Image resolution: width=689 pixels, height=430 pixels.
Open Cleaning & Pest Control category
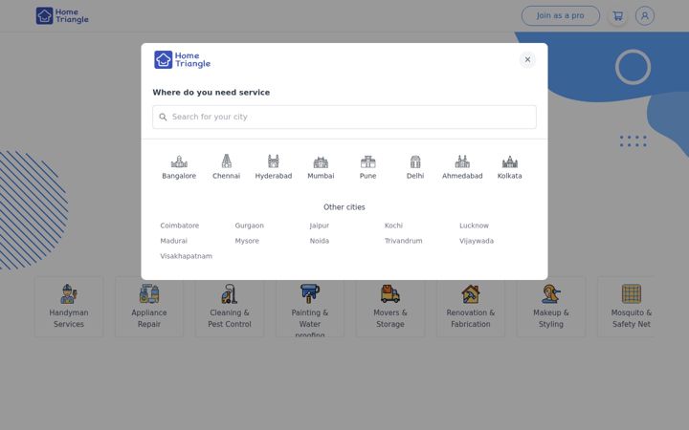(x=230, y=307)
